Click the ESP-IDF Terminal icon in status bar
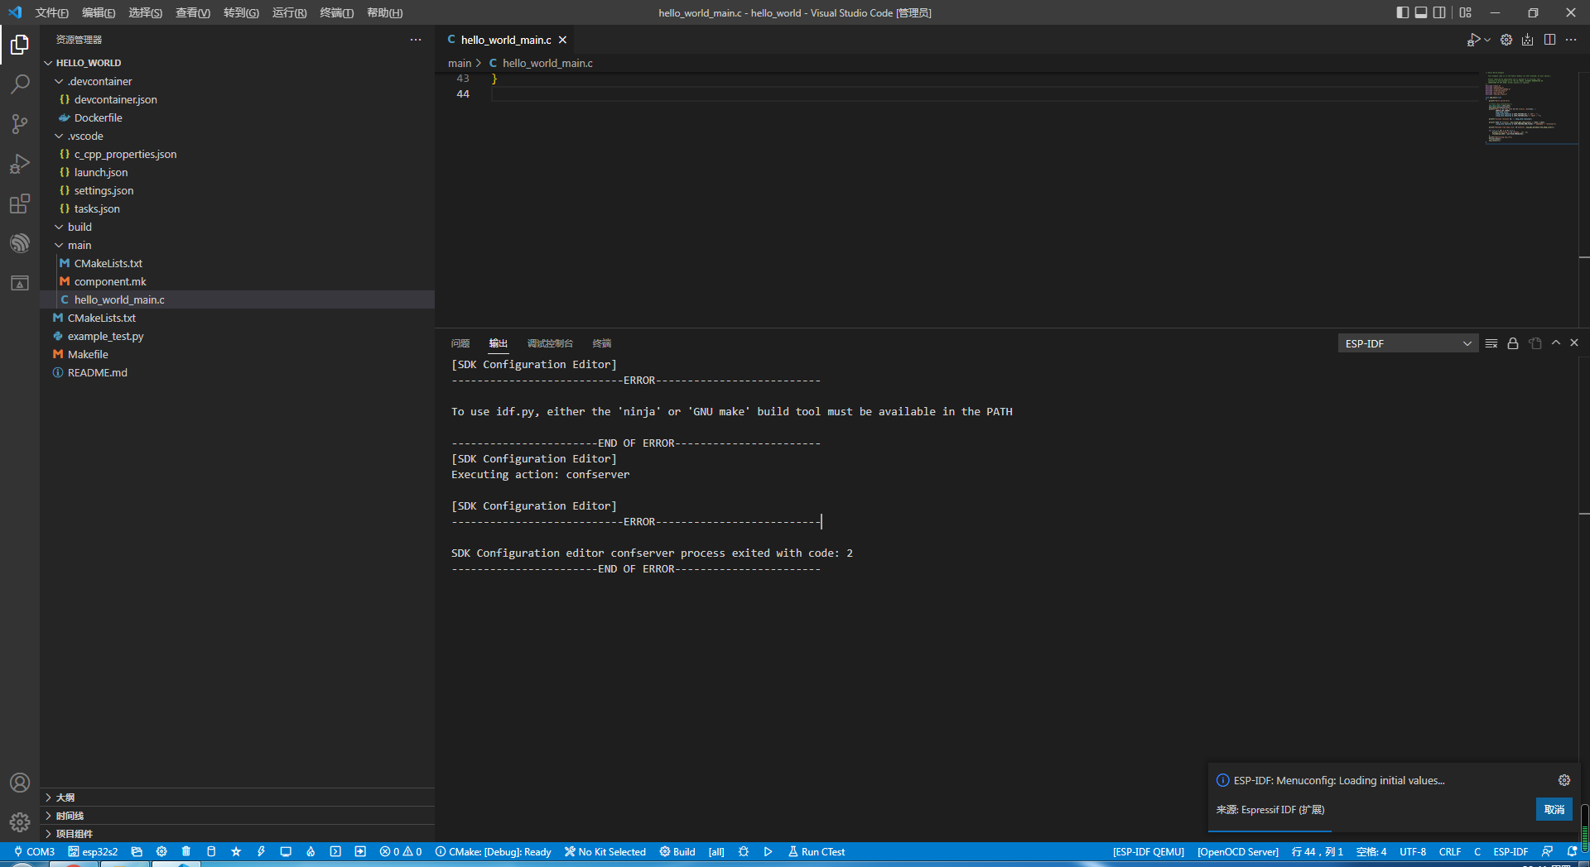This screenshot has width=1590, height=867. pos(335,851)
